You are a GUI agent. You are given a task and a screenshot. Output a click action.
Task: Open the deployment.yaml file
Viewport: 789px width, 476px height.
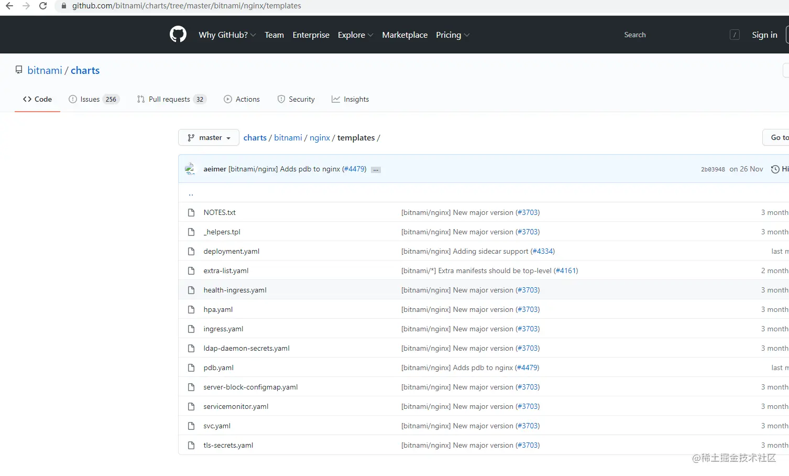(x=232, y=251)
